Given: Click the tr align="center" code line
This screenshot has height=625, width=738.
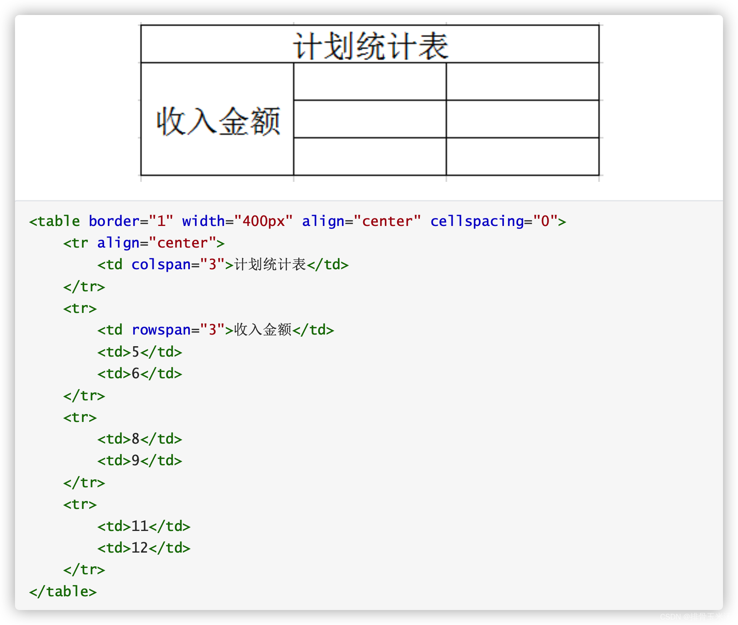Looking at the screenshot, I should point(144,243).
